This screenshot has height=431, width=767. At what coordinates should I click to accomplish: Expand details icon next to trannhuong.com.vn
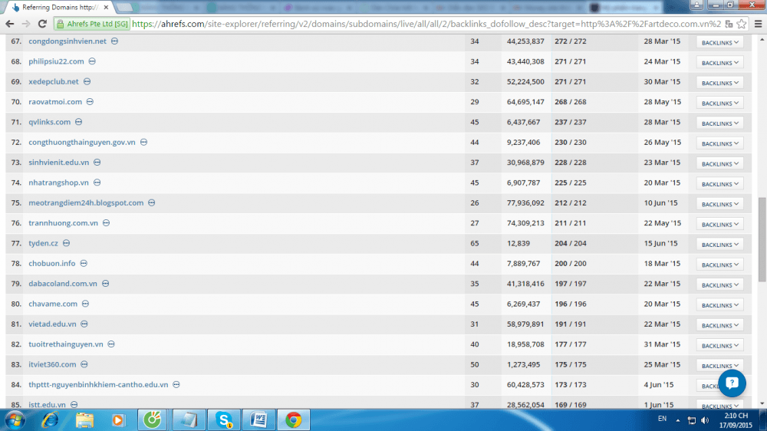point(106,222)
